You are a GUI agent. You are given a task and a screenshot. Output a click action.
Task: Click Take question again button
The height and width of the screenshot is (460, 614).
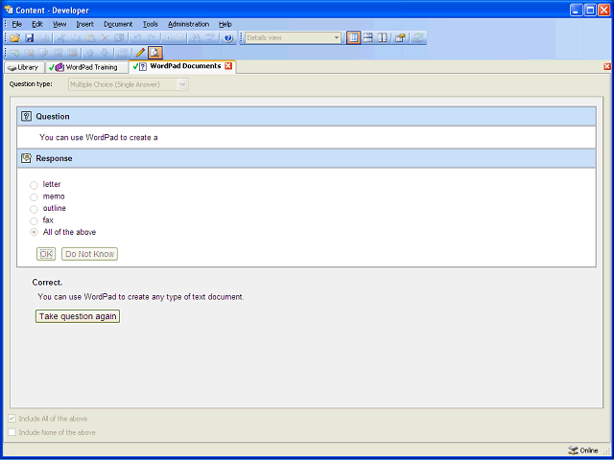tap(78, 316)
